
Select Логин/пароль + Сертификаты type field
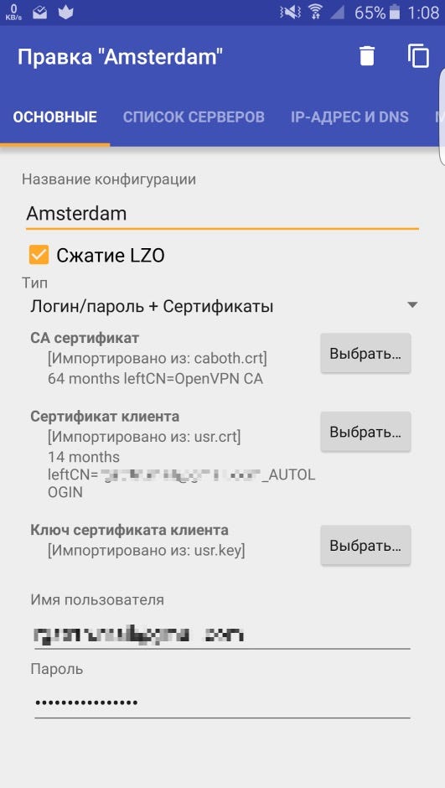[223, 306]
